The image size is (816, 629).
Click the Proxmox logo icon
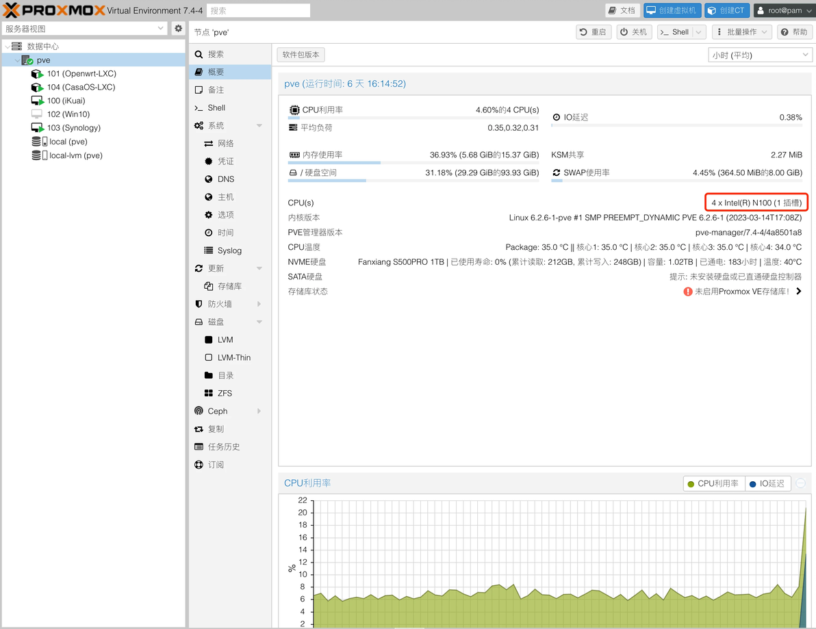12,10
